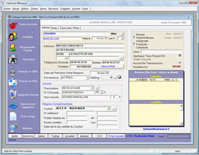Click the Fiche Vierge blank page icon
The width and height of the screenshot is (199, 155).
click(x=13, y=116)
